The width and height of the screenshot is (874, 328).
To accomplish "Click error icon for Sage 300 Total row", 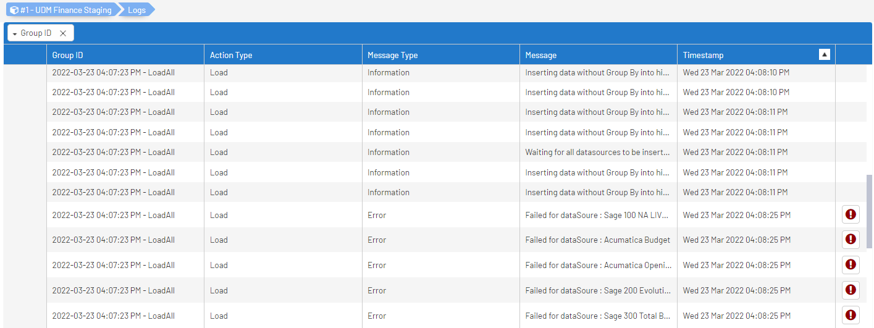I will [851, 315].
